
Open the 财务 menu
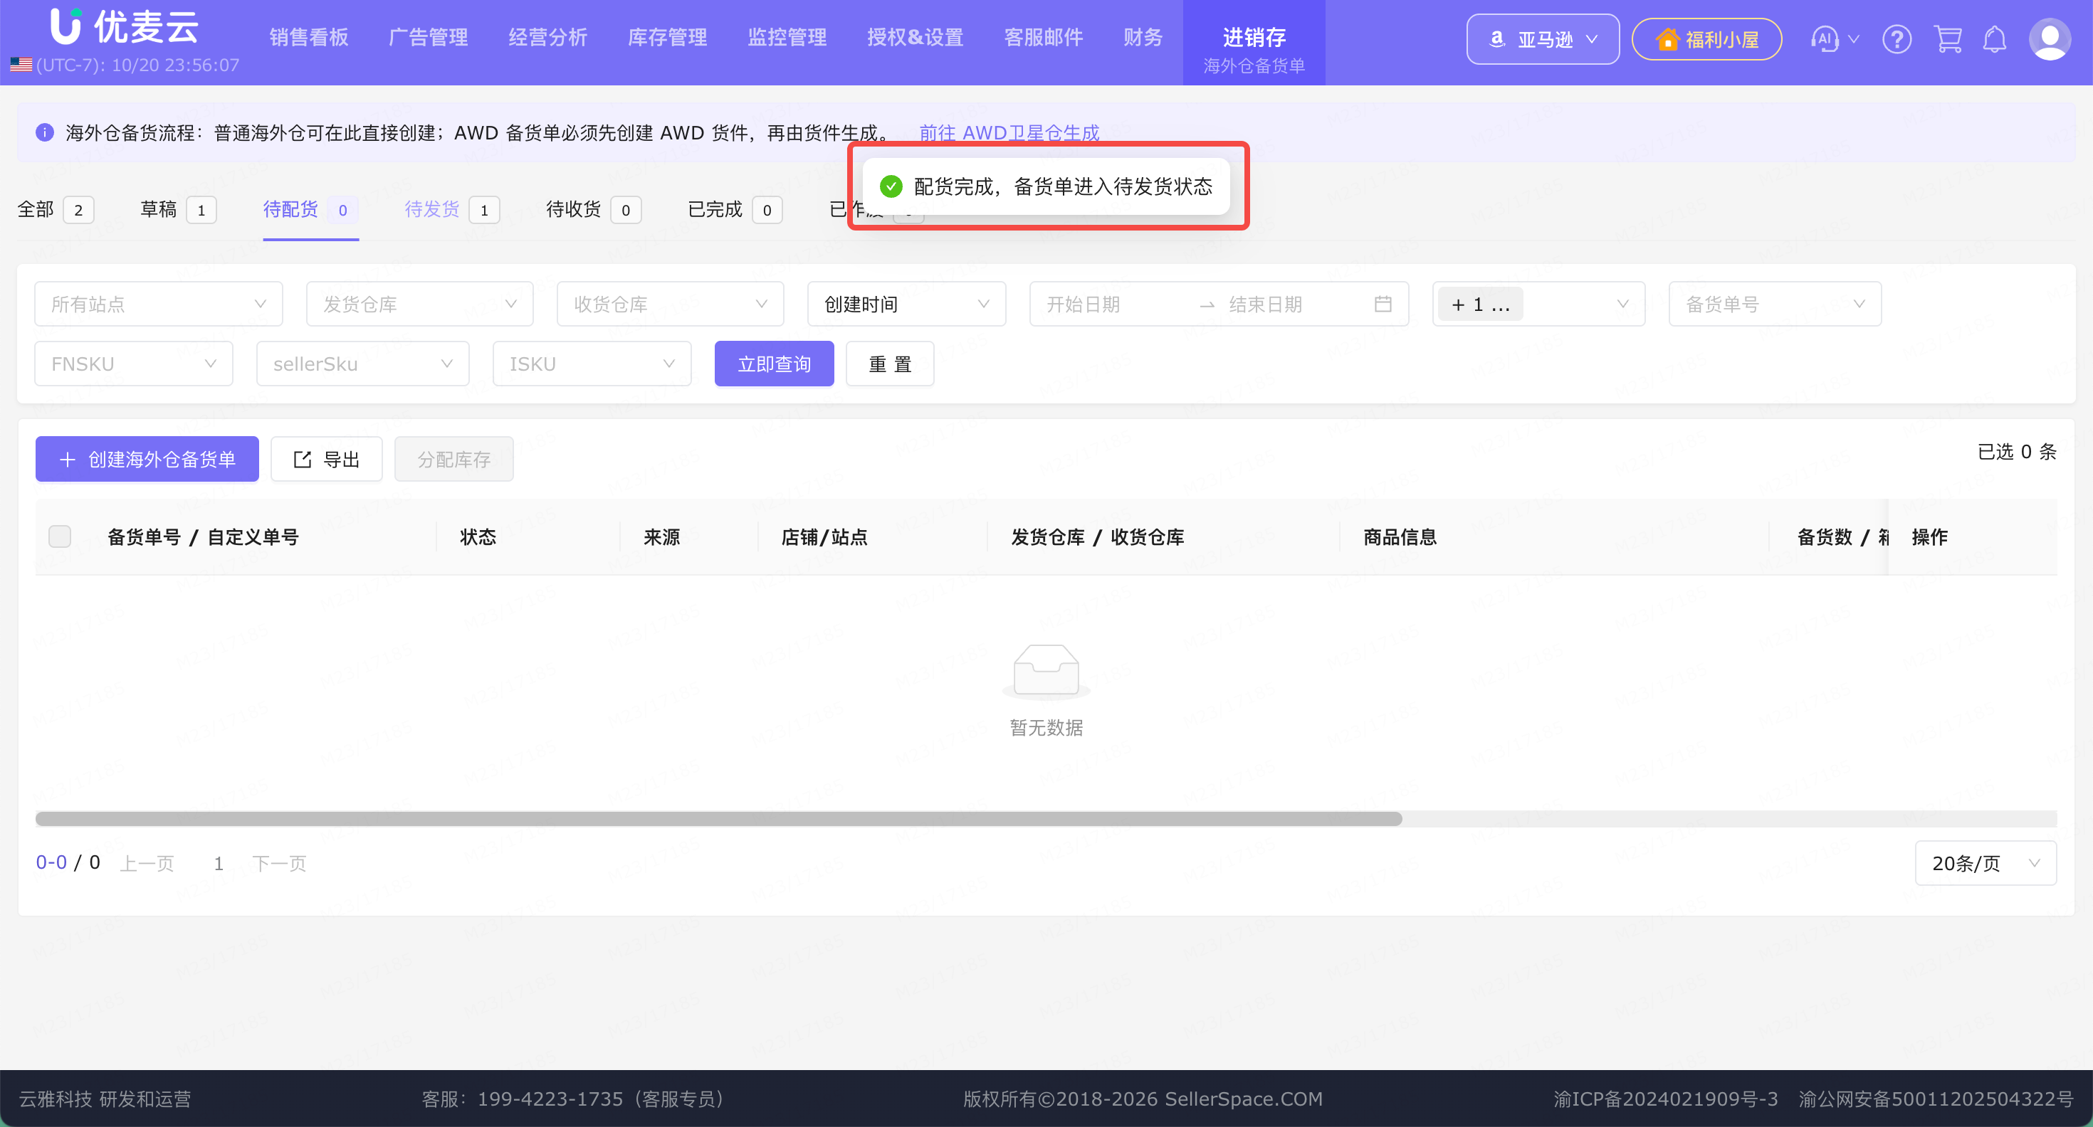pyautogui.click(x=1143, y=37)
